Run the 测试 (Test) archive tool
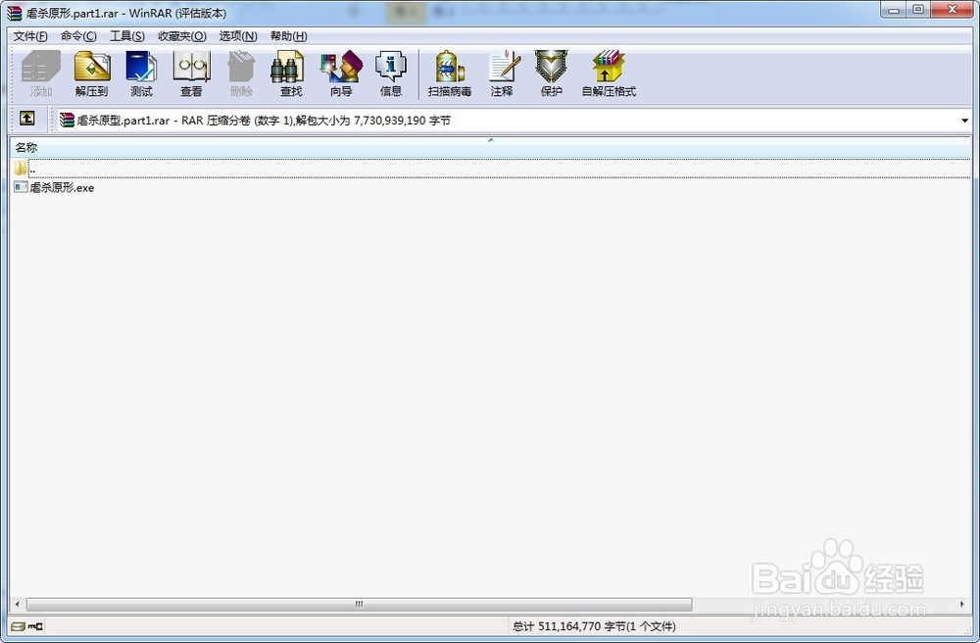Image resolution: width=980 pixels, height=643 pixels. (141, 74)
